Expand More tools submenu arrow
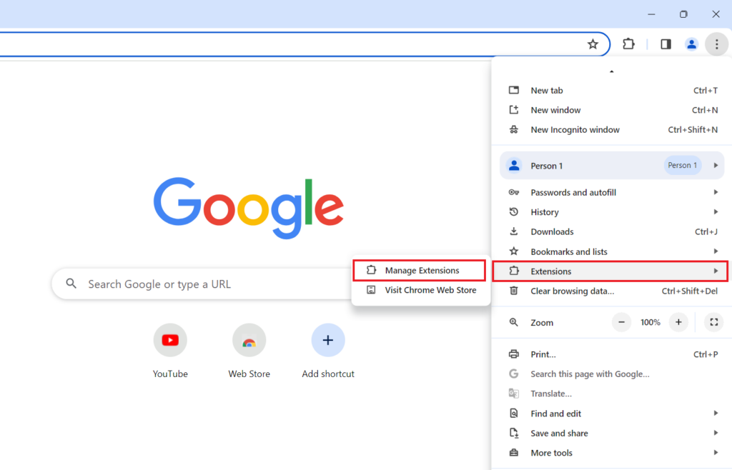The image size is (732, 470). (x=716, y=453)
